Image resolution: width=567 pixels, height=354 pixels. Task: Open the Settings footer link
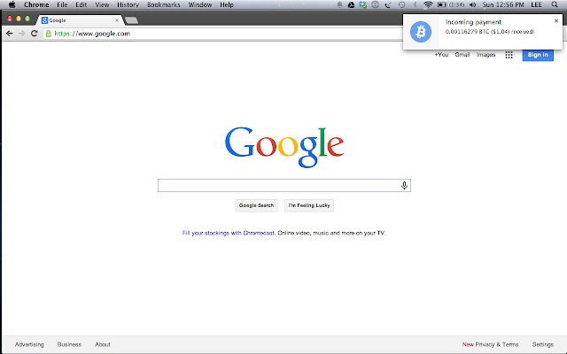click(x=543, y=344)
